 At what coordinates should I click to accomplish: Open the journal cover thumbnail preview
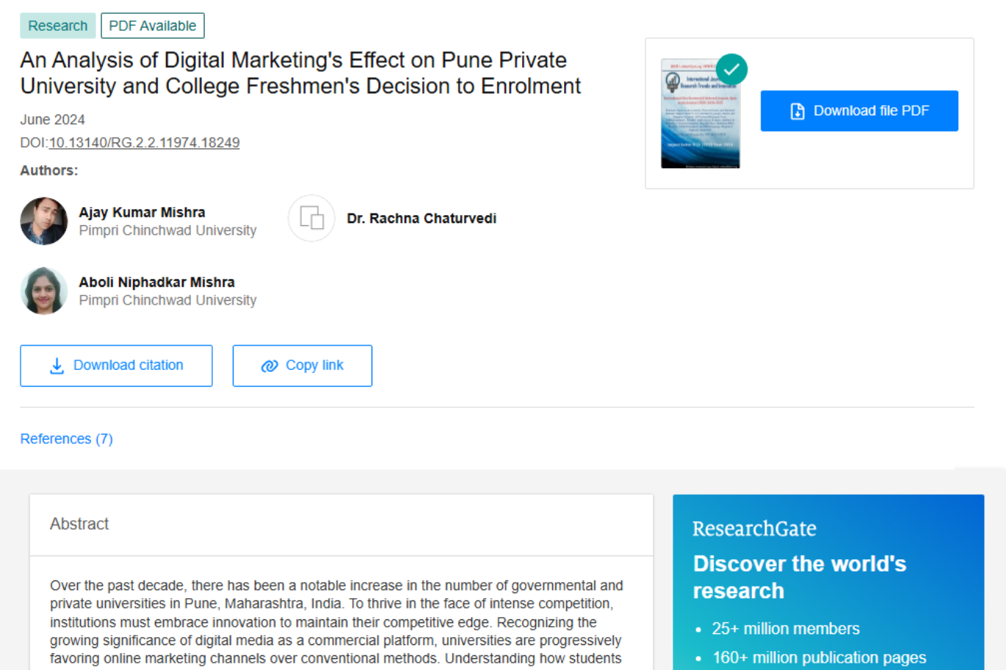(x=700, y=112)
